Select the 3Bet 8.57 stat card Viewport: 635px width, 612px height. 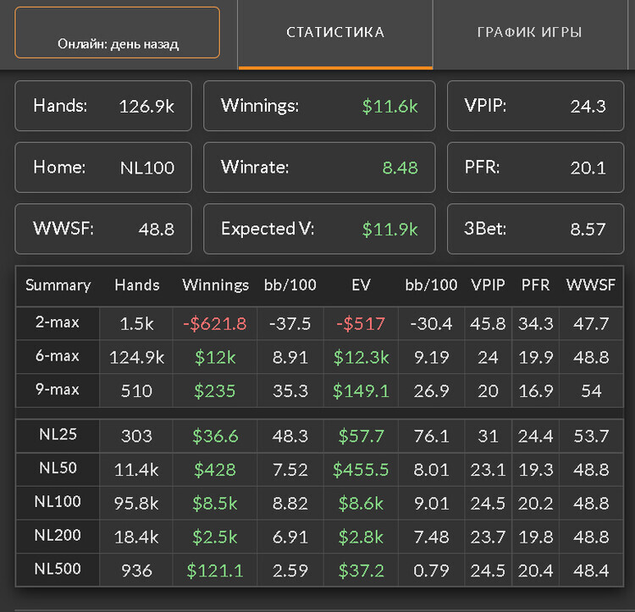coord(535,229)
